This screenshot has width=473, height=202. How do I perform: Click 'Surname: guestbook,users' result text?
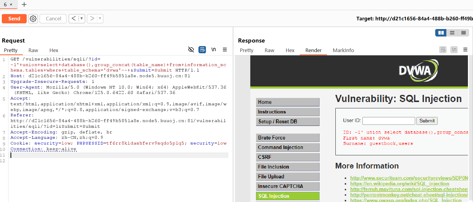tap(378, 144)
